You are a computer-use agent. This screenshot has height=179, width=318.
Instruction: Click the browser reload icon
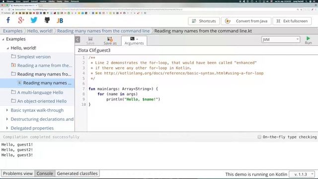9,9
